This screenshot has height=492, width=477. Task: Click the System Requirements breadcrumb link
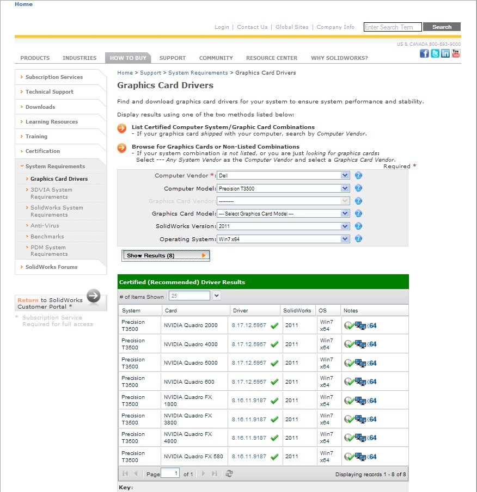click(x=198, y=73)
